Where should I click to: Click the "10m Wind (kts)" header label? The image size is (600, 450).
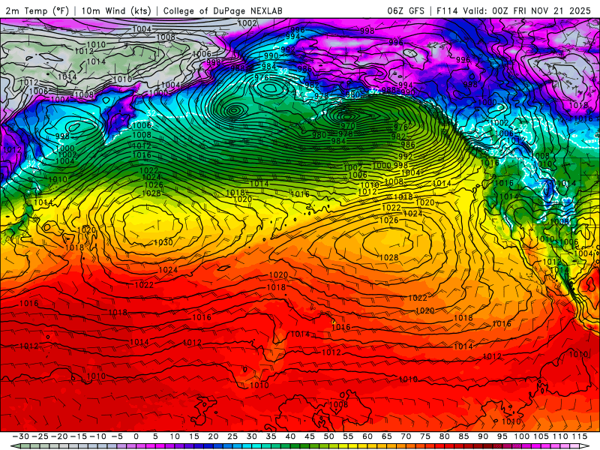click(116, 10)
